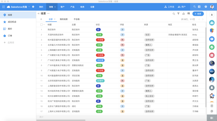Switch to the 设置 top menu

coord(92,7)
